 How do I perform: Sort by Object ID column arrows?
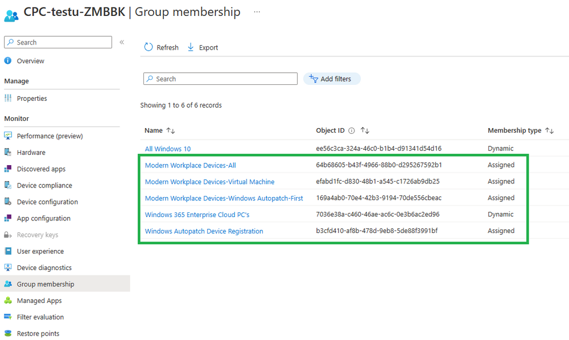[x=365, y=130]
